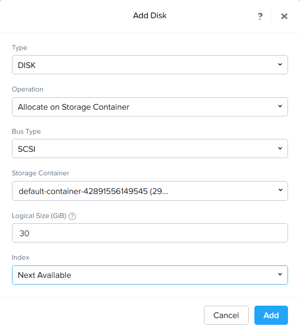Open the Type dropdown showing DISK
The image size is (300, 332).
(x=144, y=65)
